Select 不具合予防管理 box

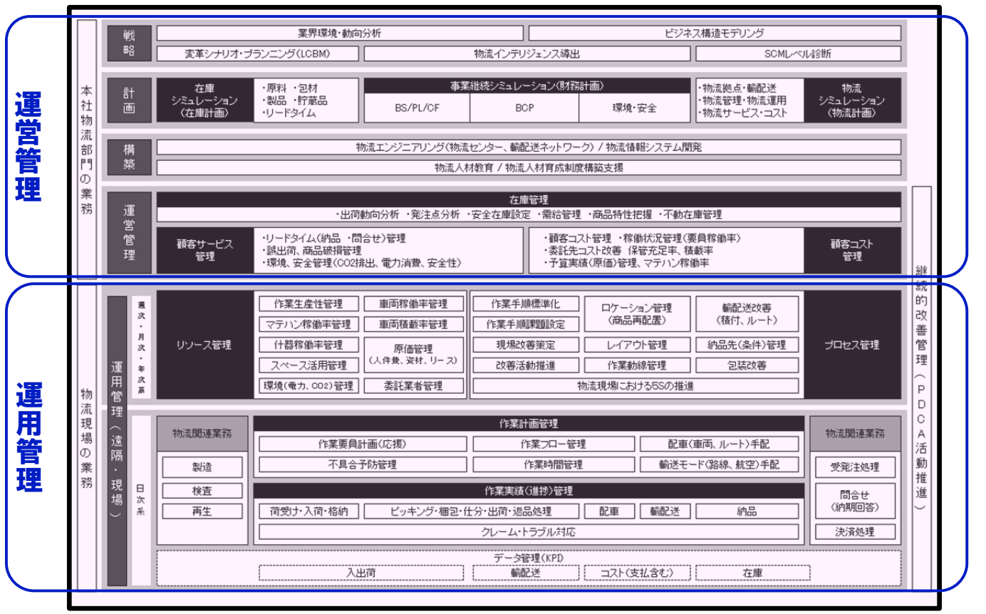coord(362,464)
